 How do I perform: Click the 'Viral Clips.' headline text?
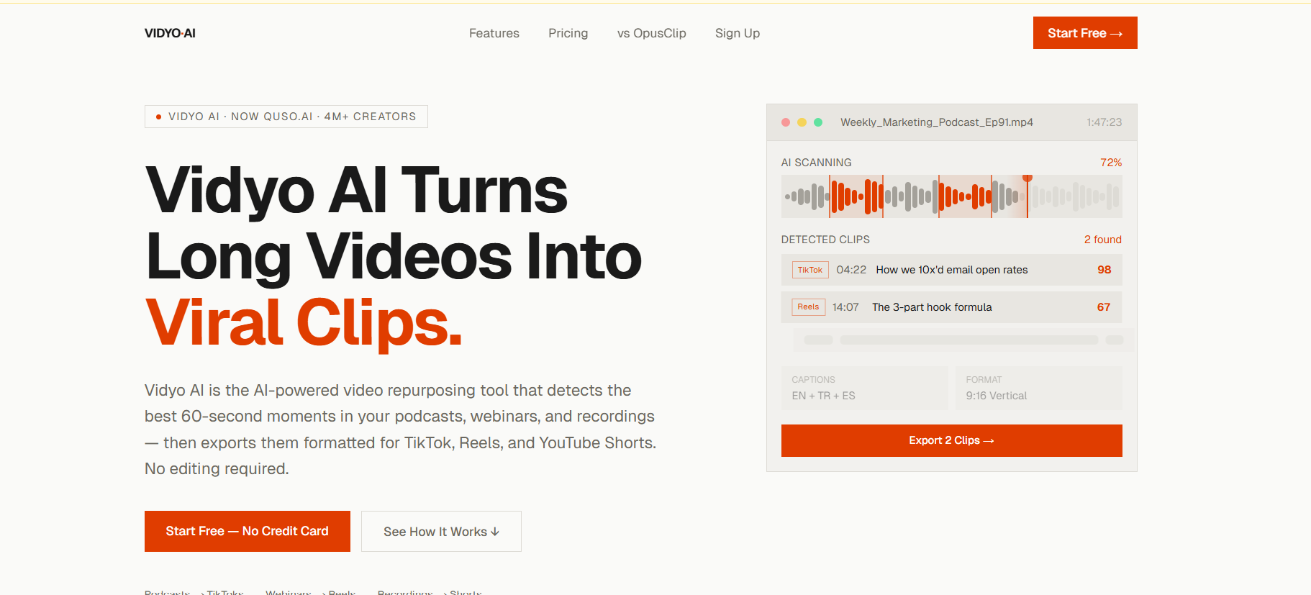[304, 322]
